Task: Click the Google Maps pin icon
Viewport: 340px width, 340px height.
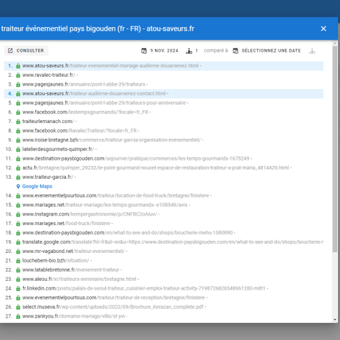Action: 18,186
